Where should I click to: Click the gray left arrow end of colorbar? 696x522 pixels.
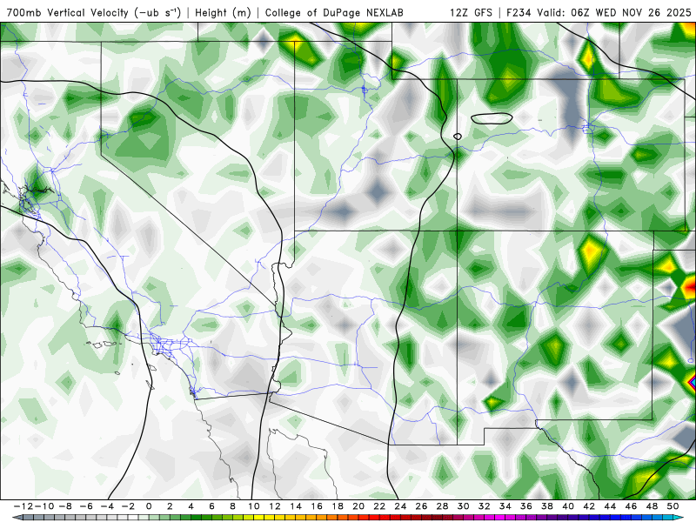[17, 518]
